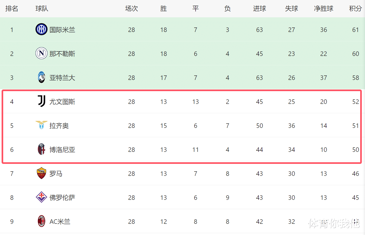Viewport: 365px width, 235px height.
Task: Click the 排名 column header
Action: [12, 9]
